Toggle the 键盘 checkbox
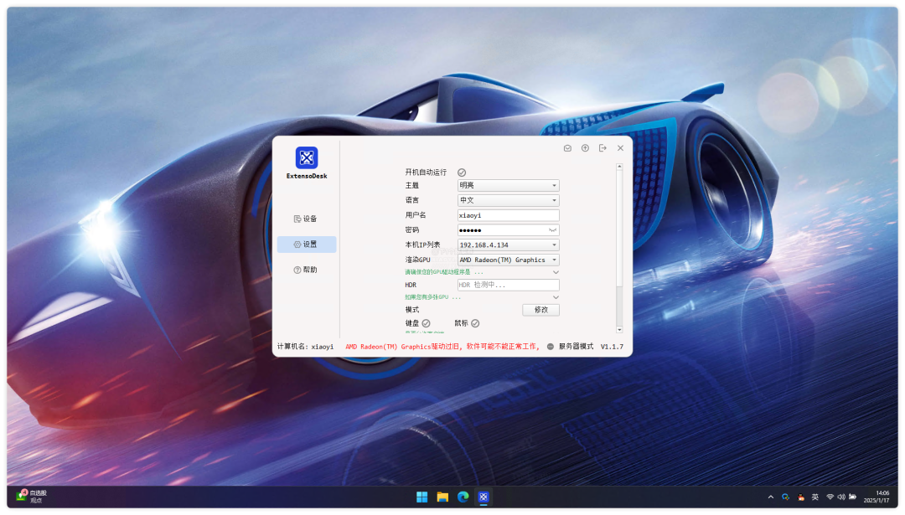This screenshot has width=905, height=515. (x=426, y=323)
